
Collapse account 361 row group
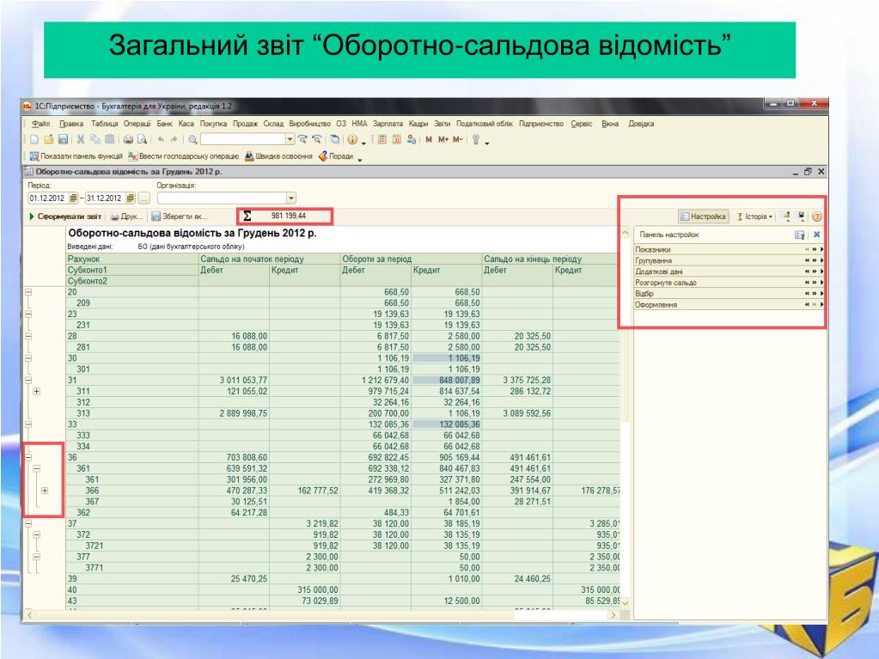click(36, 468)
